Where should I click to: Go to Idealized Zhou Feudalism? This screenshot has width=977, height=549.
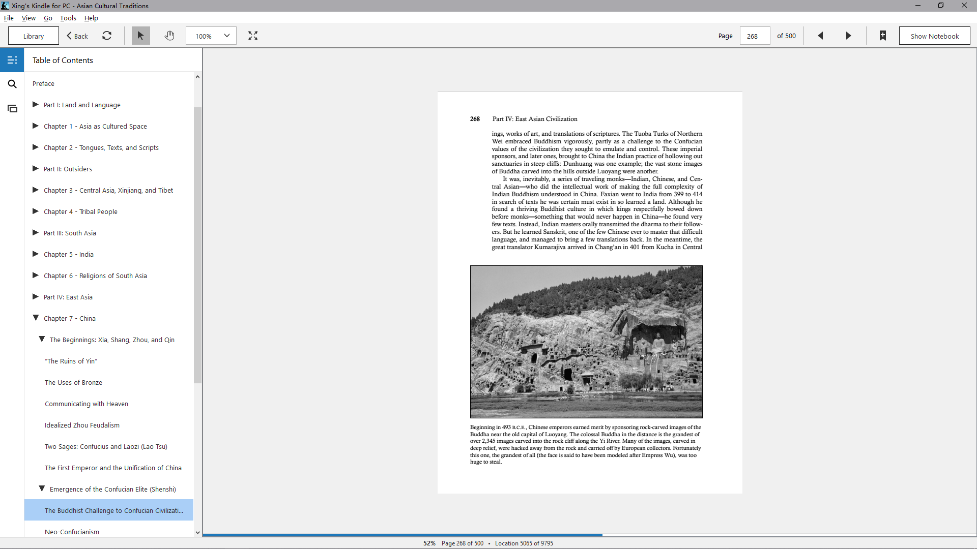pos(82,425)
